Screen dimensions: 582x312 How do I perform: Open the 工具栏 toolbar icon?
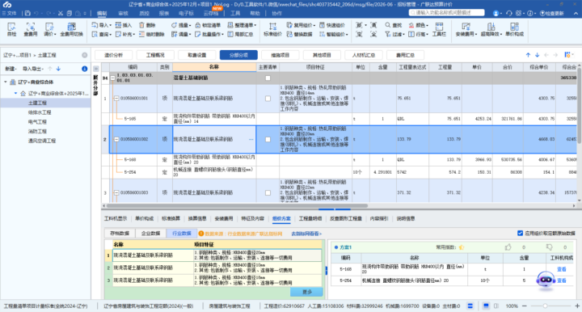(439, 29)
